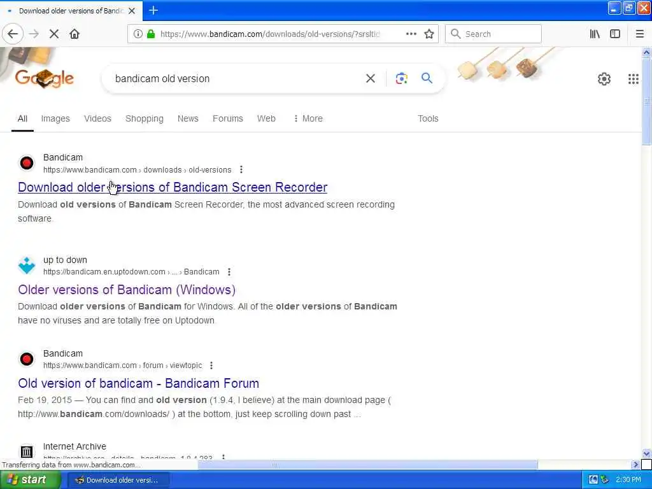Click the Bandicam forum result favicon
Screen dimensions: 652x489
[27, 359]
